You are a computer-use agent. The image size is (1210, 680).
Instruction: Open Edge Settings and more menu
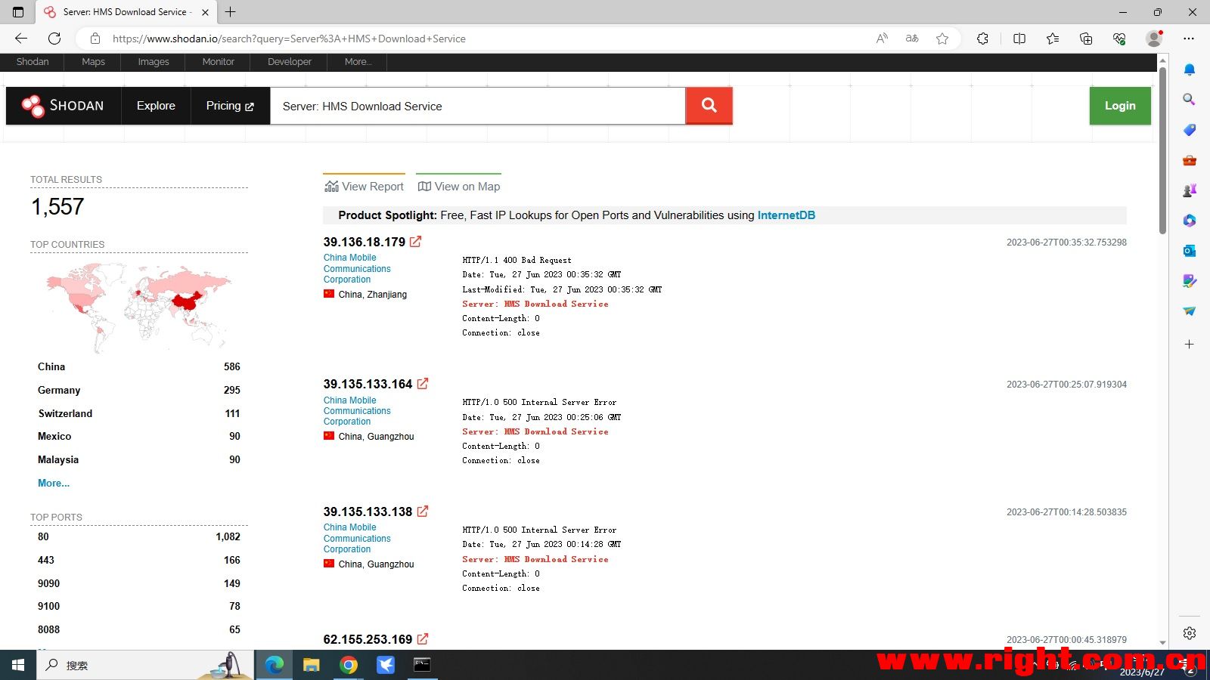click(1189, 39)
